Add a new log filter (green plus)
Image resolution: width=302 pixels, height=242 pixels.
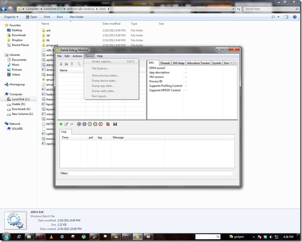[x=61, y=124]
